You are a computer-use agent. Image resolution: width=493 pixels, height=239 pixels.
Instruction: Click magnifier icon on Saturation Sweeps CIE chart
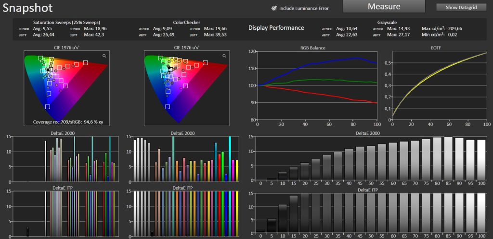[x=104, y=56]
